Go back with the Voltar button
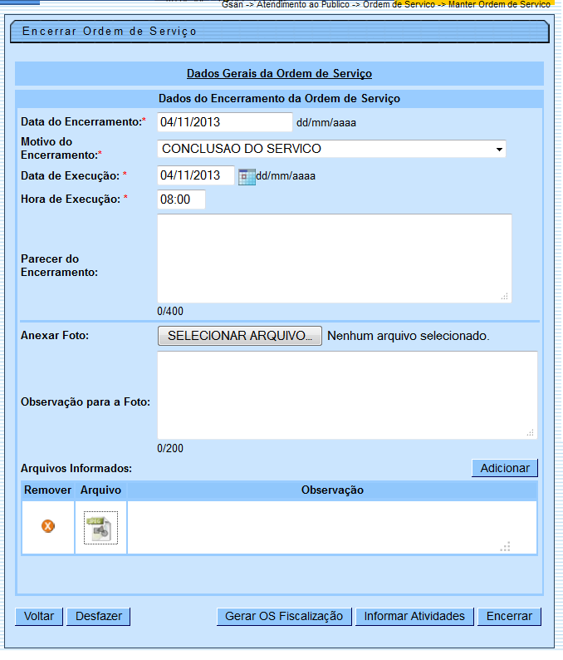The width and height of the screenshot is (563, 660). tap(39, 616)
